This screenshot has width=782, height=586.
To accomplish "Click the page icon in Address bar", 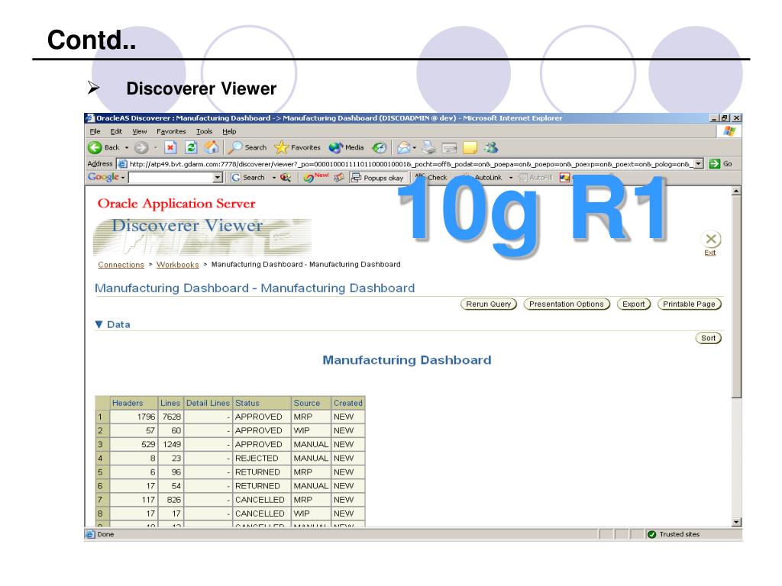I will tap(123, 164).
